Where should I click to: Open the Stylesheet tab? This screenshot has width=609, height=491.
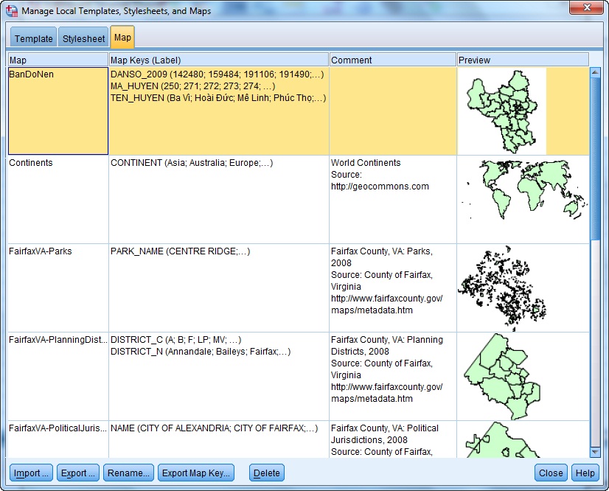click(83, 38)
